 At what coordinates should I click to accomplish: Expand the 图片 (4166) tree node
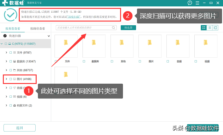coord(6,79)
